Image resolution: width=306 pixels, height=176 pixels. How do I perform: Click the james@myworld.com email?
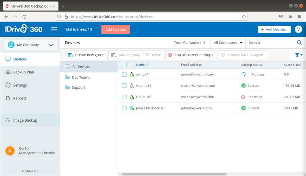point(197,74)
